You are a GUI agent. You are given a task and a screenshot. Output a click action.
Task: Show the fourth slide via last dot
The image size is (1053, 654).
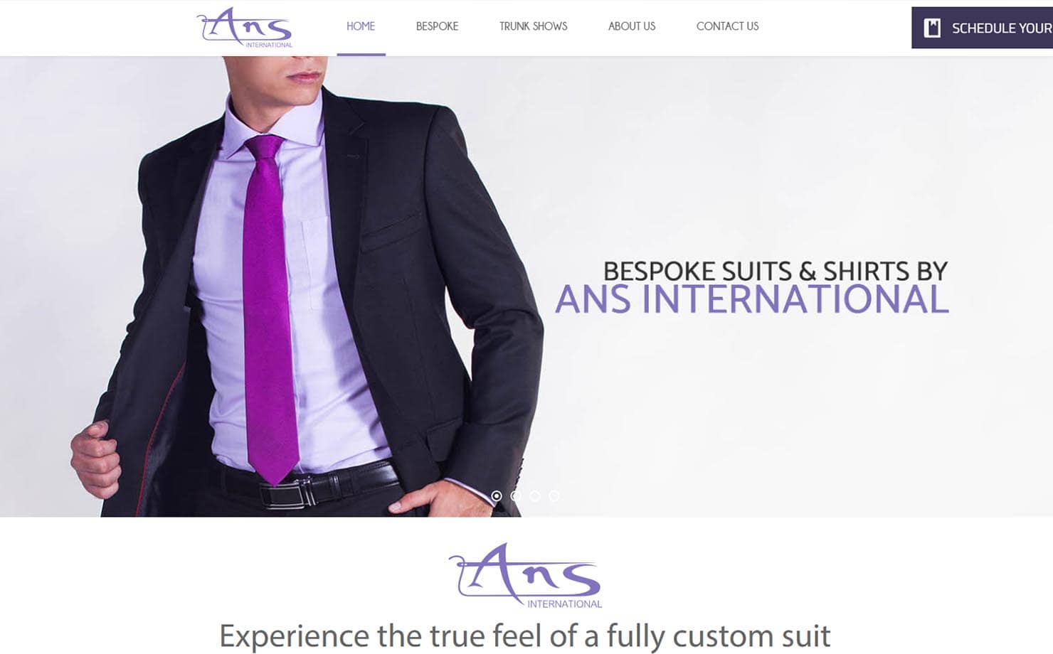pos(554,495)
